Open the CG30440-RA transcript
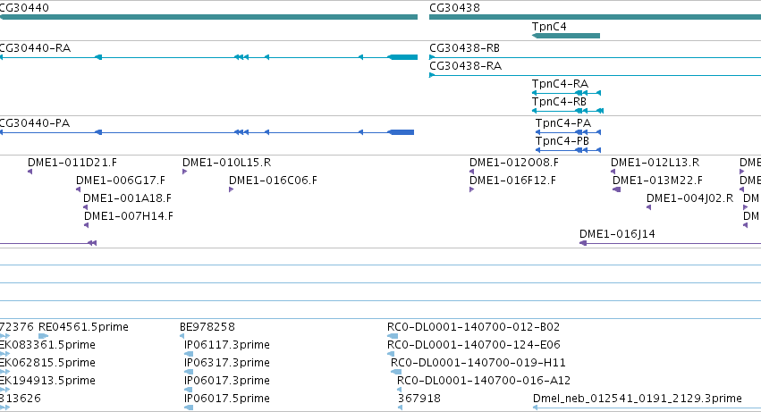The image size is (761, 412). tap(208, 57)
